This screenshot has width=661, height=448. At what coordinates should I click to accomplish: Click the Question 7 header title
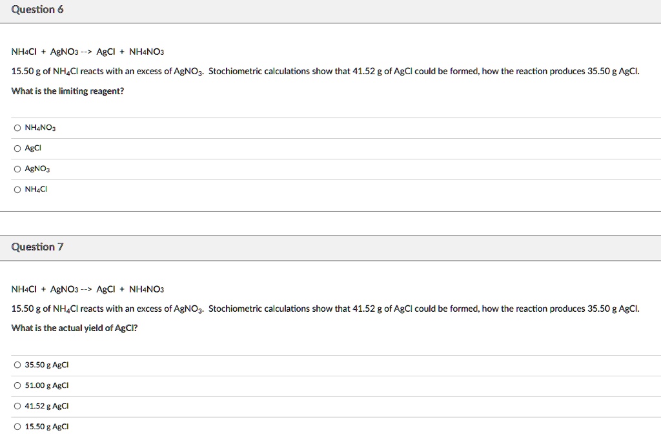point(37,247)
